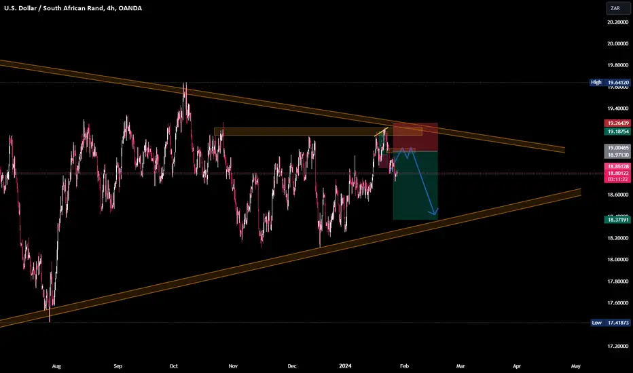Click the Nov label on time axis
Screen dimensions: 633x373
(x=233, y=366)
